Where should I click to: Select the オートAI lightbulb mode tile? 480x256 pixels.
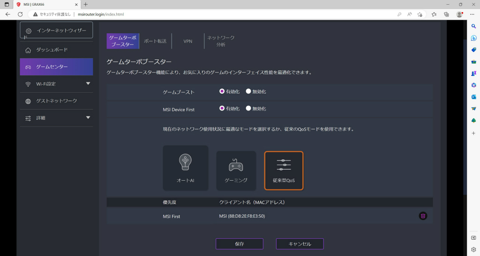tap(186, 168)
